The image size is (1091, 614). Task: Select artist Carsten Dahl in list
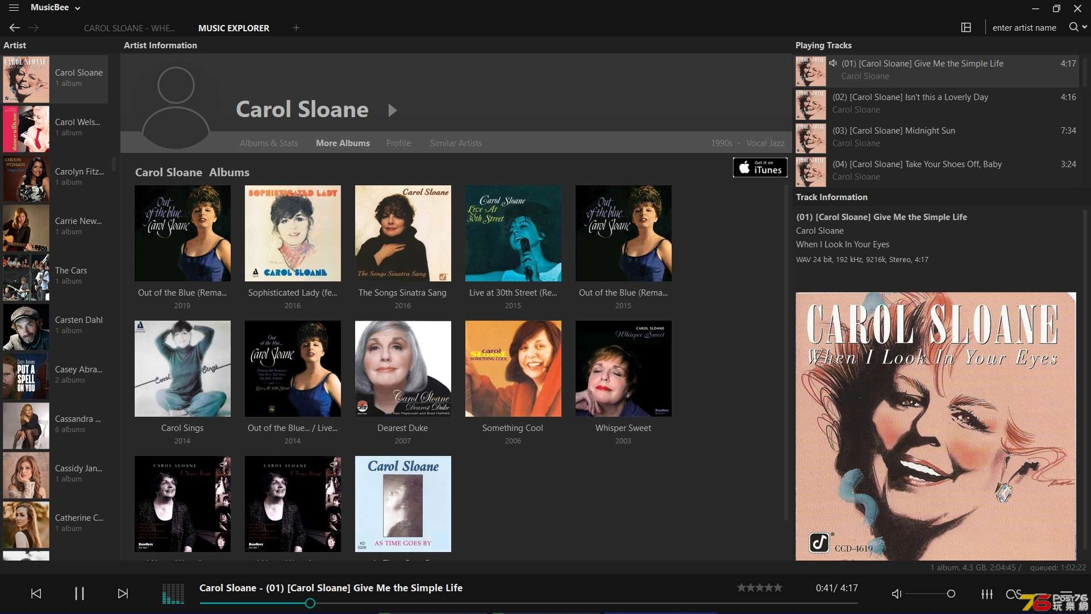(55, 326)
